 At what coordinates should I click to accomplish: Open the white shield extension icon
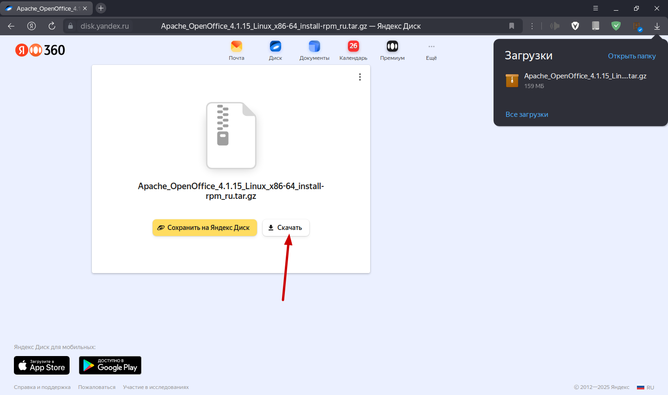575,26
